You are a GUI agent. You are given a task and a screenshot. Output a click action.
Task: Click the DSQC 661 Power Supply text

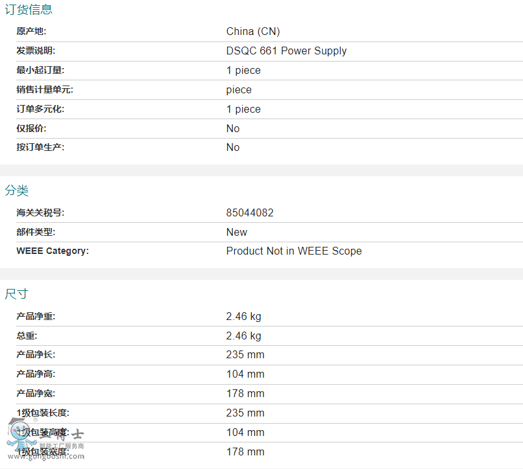[x=286, y=51]
